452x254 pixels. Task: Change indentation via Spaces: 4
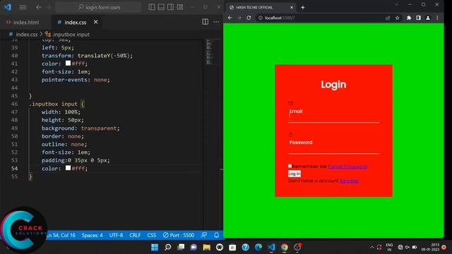click(92, 235)
